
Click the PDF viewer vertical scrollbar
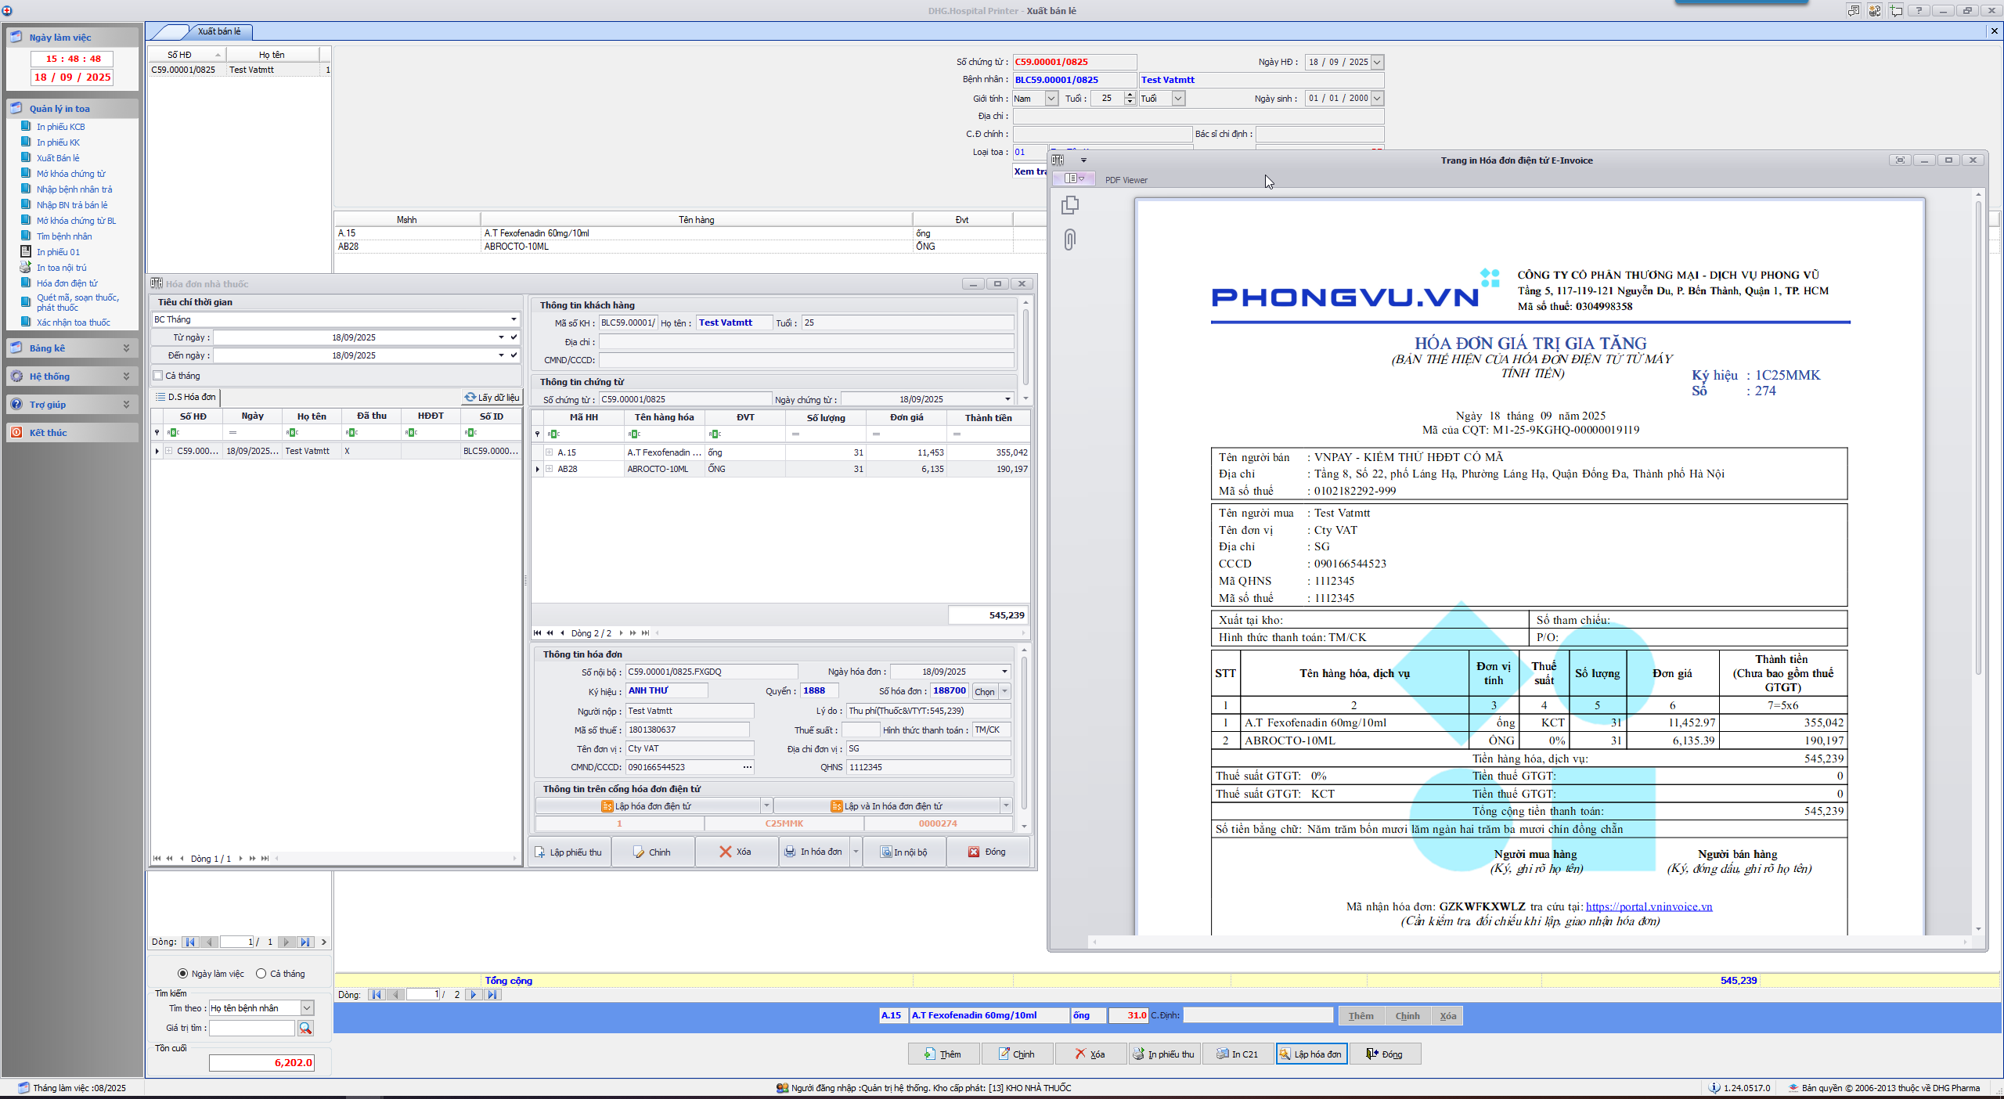pos(1978,438)
